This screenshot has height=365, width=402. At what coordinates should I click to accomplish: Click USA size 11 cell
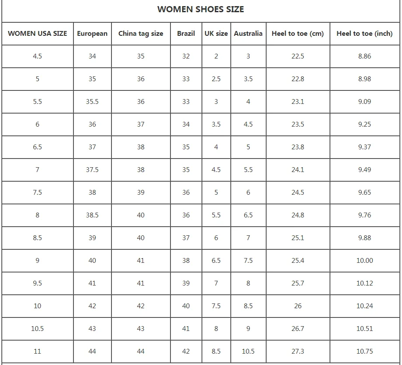(x=38, y=351)
